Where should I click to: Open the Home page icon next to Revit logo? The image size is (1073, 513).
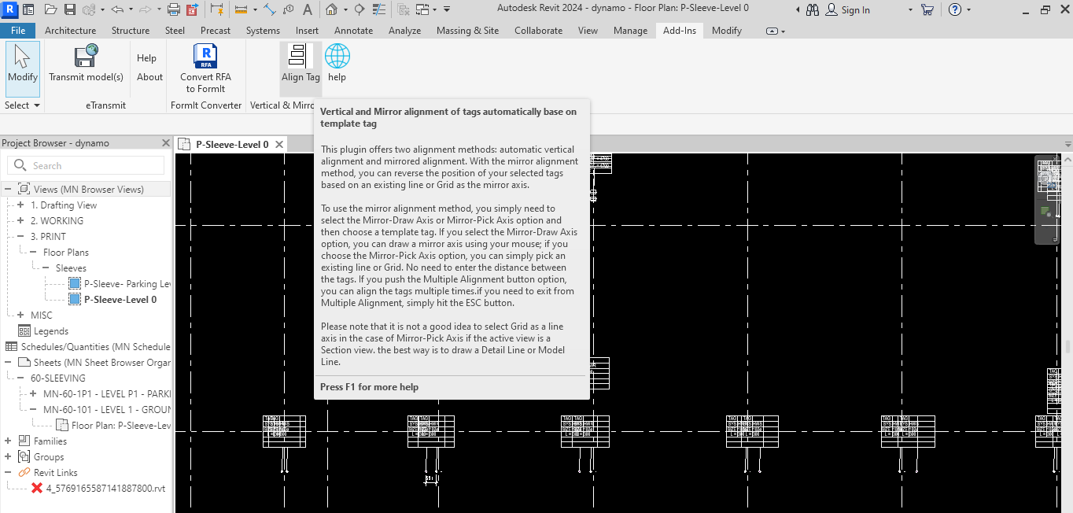point(28,9)
